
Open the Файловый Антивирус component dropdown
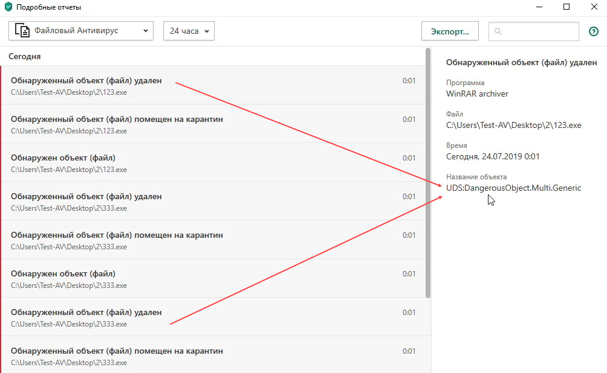[x=81, y=31]
